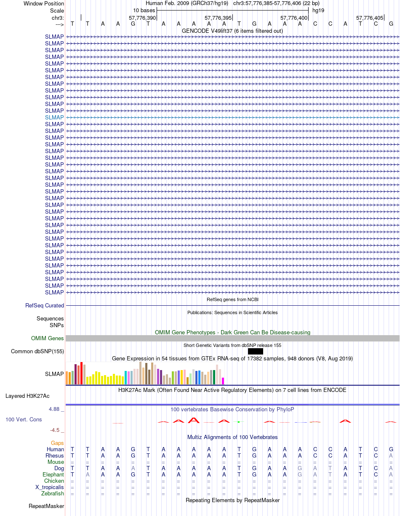Click the magenta bar ending the GTEx chart
The width and height of the screenshot is (400, 516).
point(223,381)
